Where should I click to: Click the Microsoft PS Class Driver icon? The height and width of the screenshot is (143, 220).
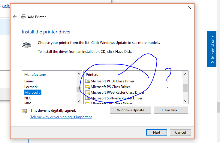(88, 87)
